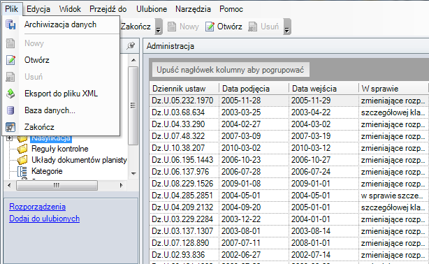429x264 pixels.
Task: Select row Dz.U.07.128.890
Action: click(x=289, y=243)
